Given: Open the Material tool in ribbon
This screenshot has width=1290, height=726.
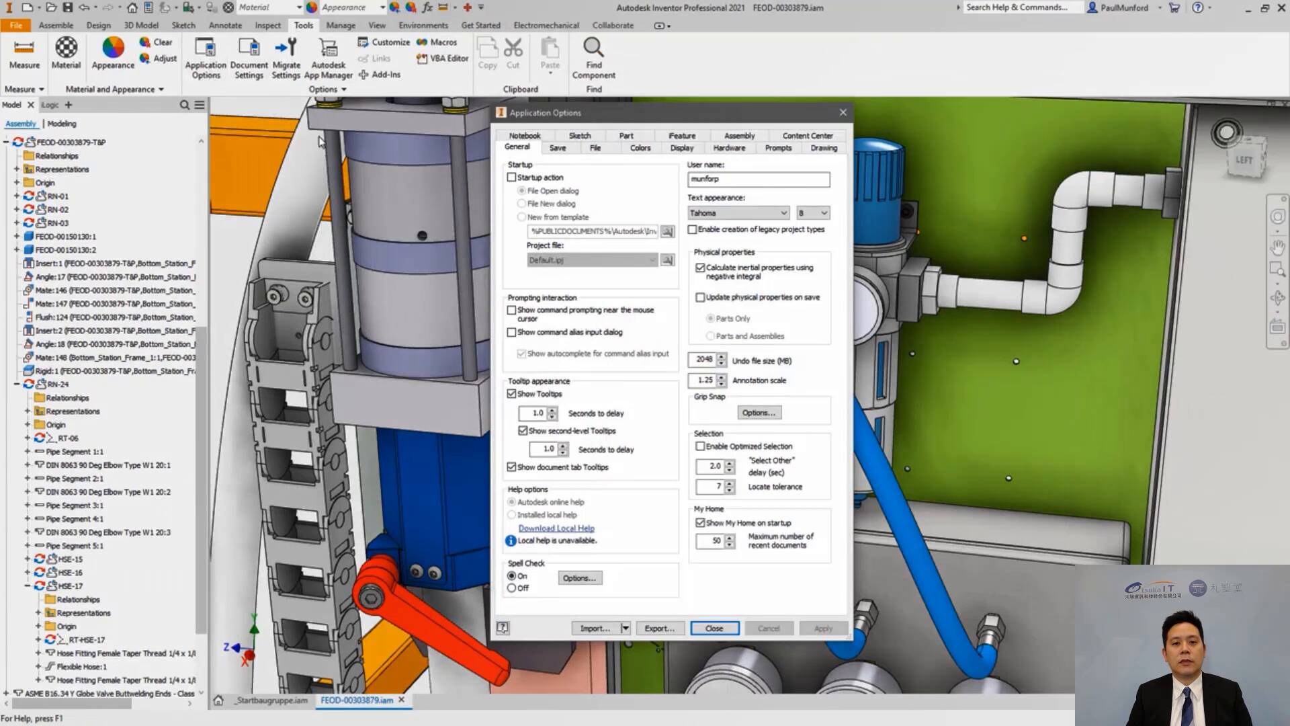Looking at the screenshot, I should click(66, 52).
